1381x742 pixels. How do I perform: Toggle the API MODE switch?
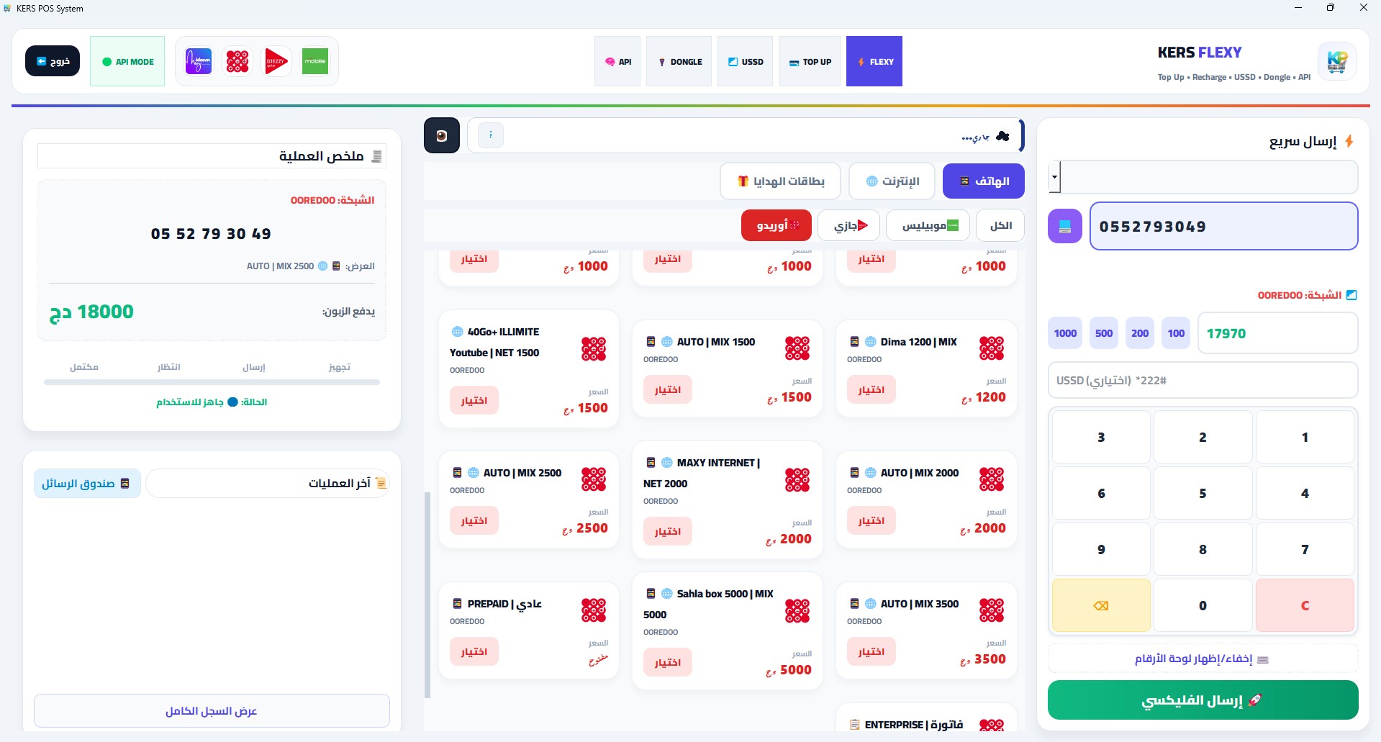coord(127,61)
